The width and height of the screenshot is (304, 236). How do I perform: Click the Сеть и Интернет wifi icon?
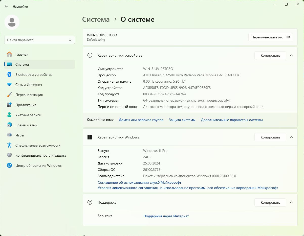(x=9, y=85)
